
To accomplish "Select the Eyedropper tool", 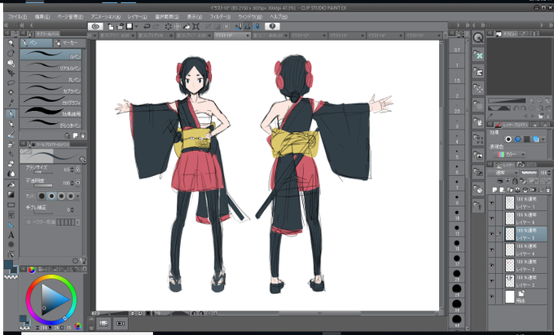I will tap(11, 103).
